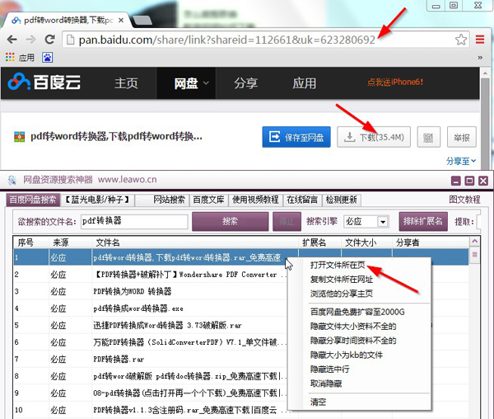Click the 举报 button

coord(462,137)
